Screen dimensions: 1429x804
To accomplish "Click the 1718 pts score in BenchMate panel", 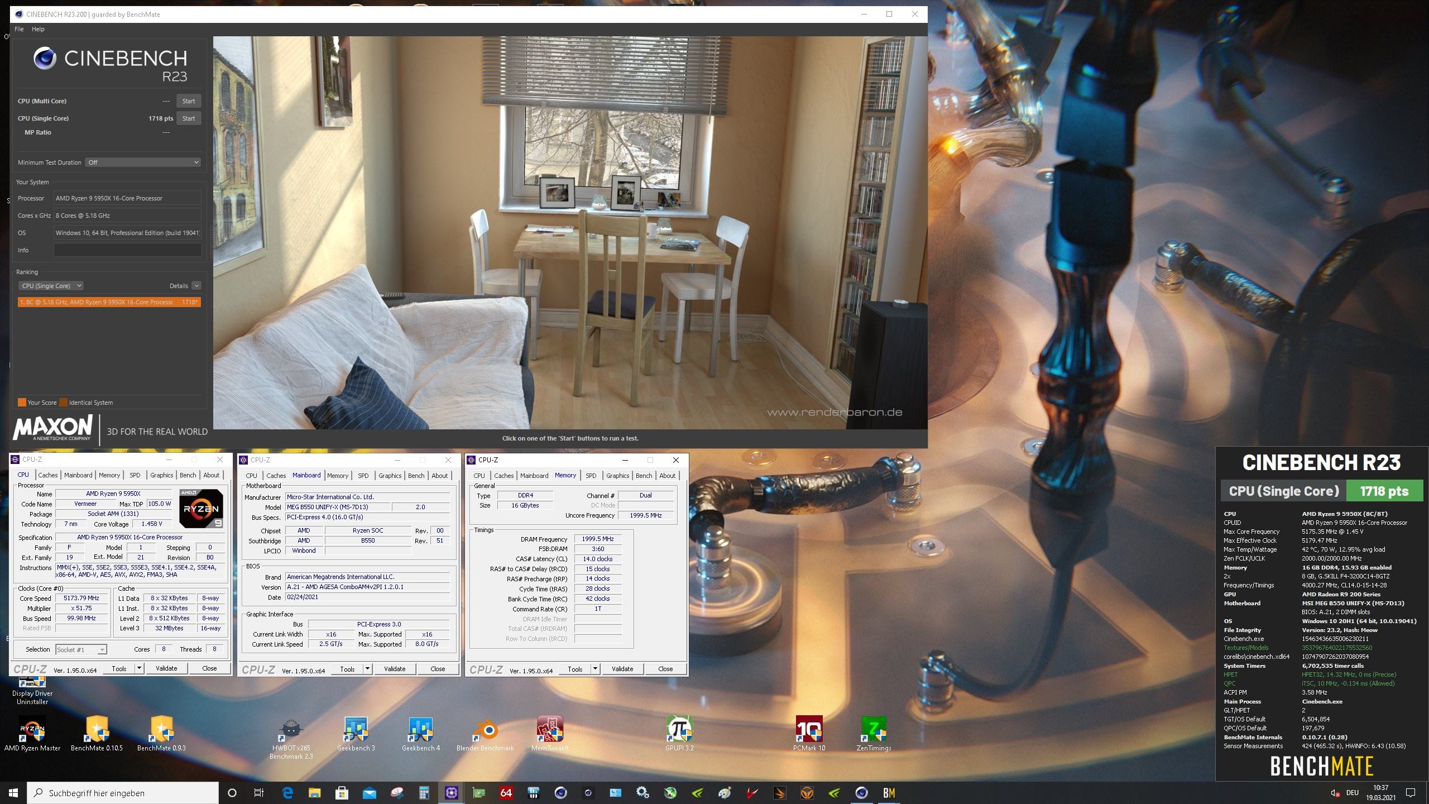I will tap(1384, 491).
